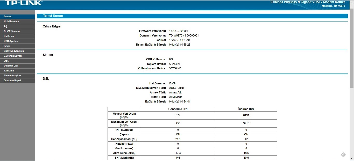354x161 pixels.
Task: Click downstream current rate 8191
Action: tap(246, 115)
